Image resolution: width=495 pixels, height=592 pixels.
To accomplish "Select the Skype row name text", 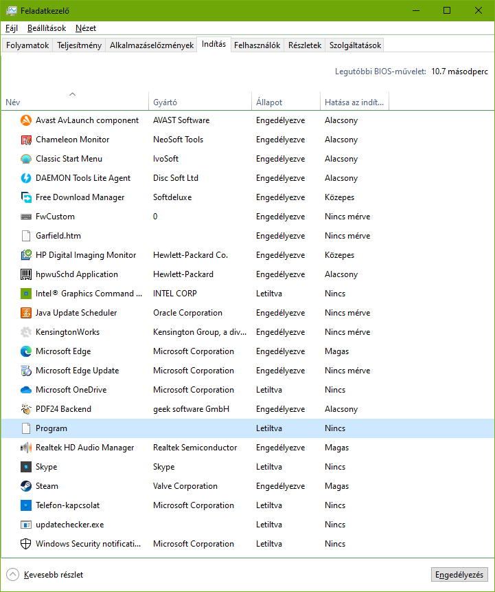I will coord(47,467).
